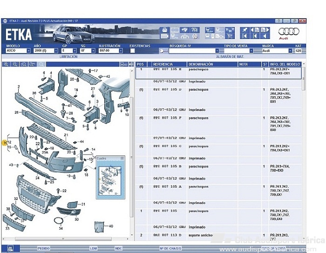The width and height of the screenshot is (326, 253).
Task: Click the printer icon in the ETKA toolbar
Action: coord(164,30)
